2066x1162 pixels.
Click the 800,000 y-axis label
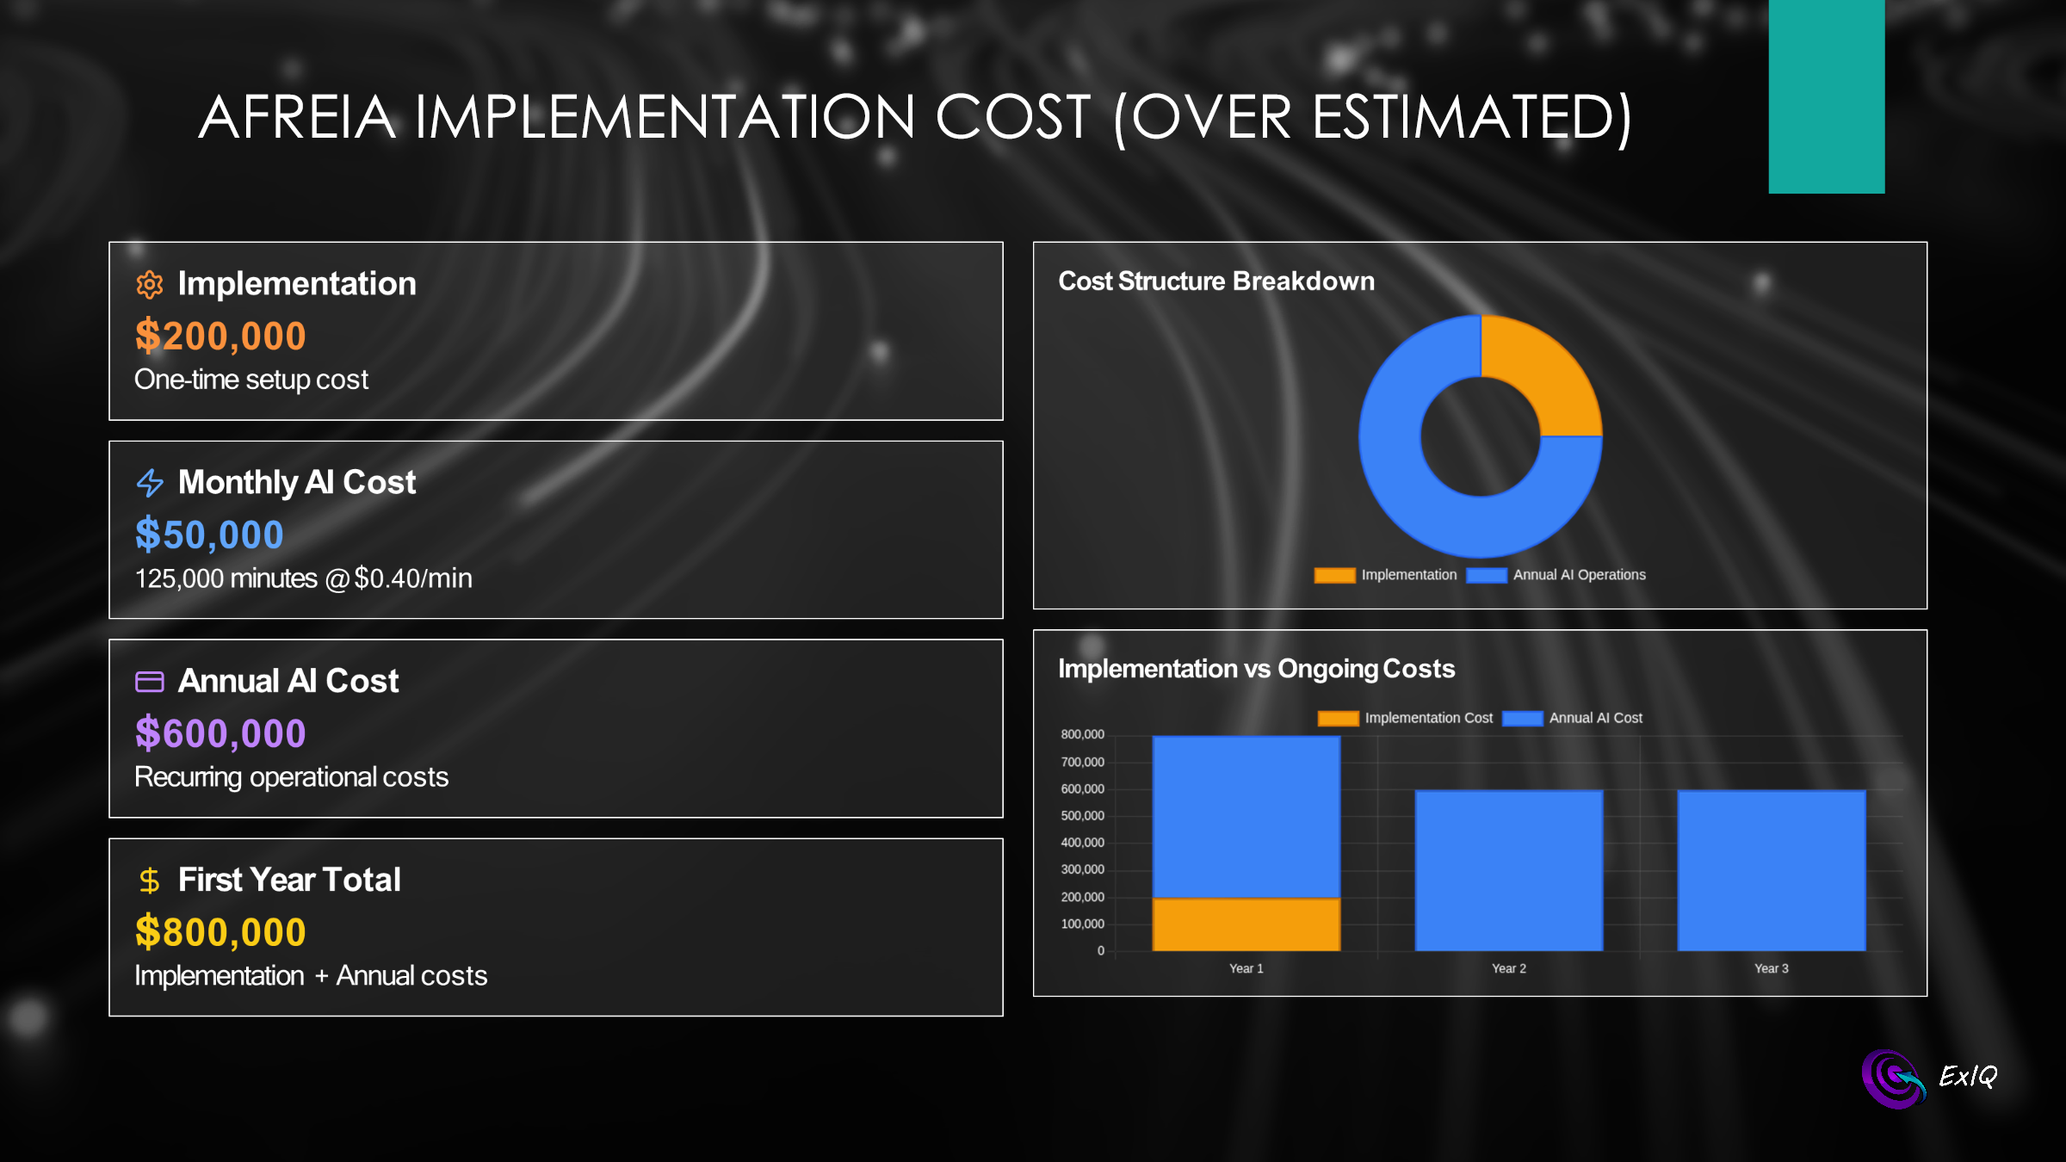(x=1082, y=735)
